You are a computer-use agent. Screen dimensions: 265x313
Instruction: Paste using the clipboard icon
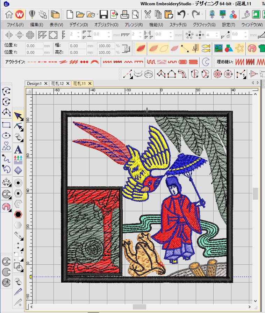pos(169,15)
